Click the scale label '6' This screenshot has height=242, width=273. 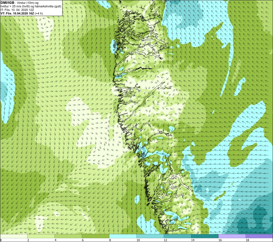click(x=83, y=240)
